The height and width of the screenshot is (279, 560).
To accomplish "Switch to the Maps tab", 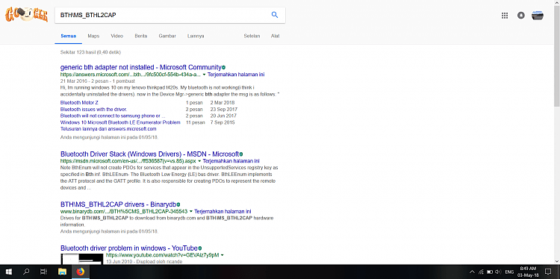I will pyautogui.click(x=93, y=36).
